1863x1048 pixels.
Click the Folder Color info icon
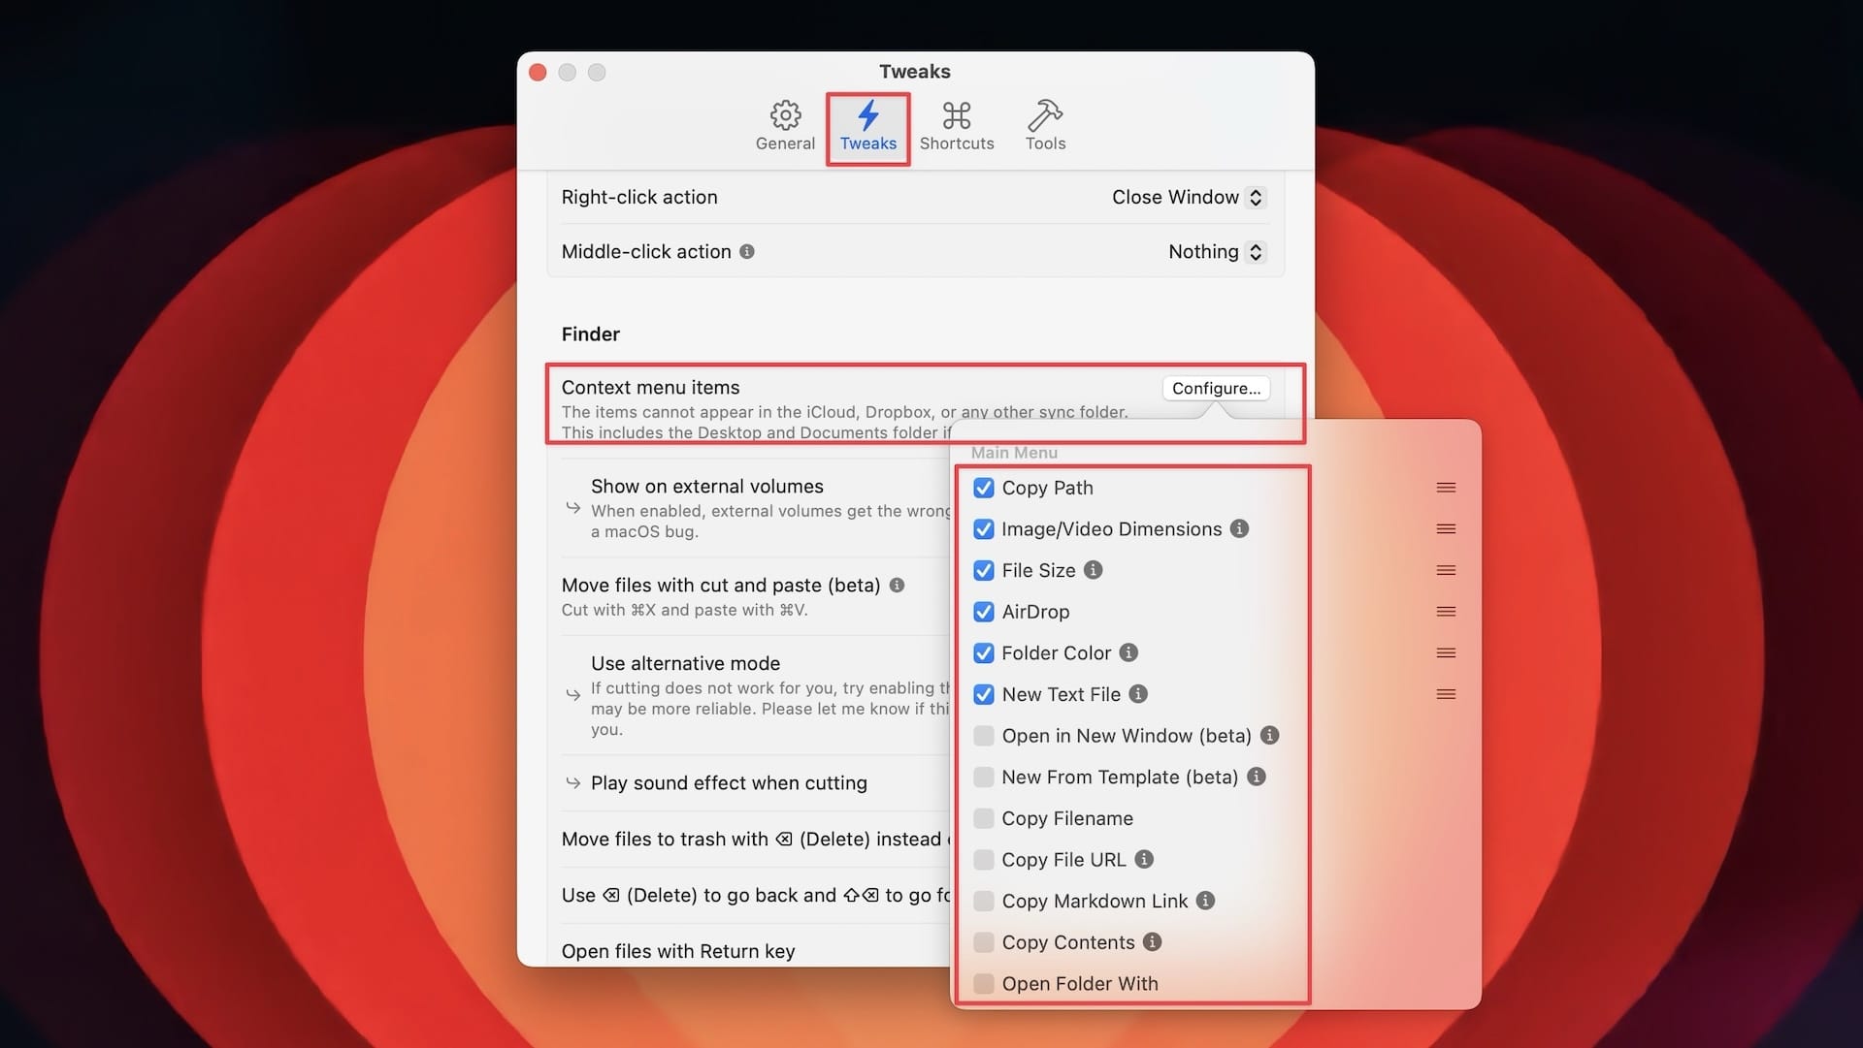coord(1128,652)
